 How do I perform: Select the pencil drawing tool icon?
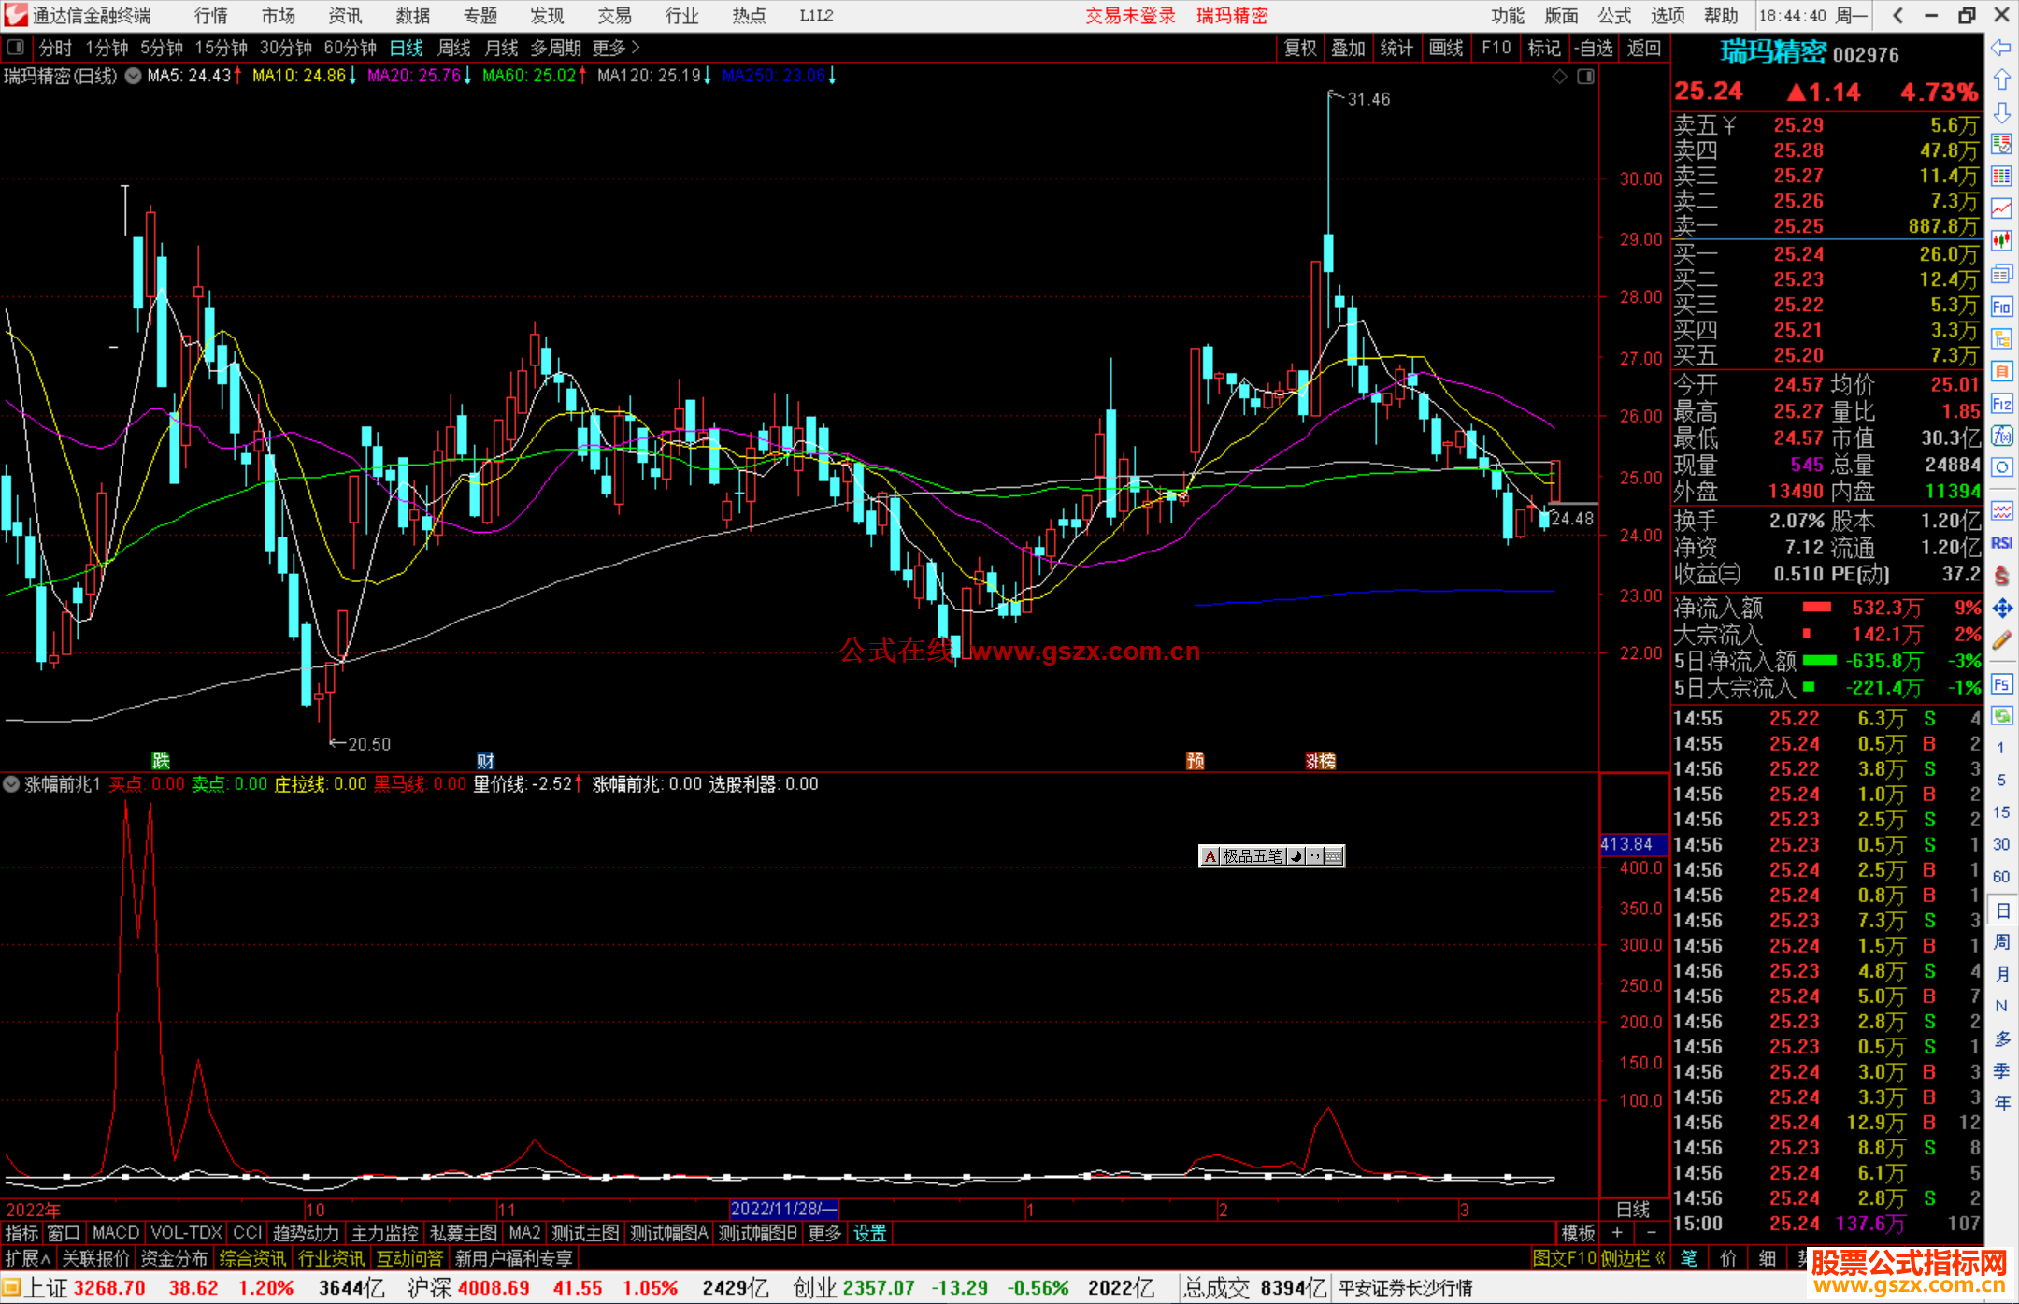click(x=2001, y=640)
